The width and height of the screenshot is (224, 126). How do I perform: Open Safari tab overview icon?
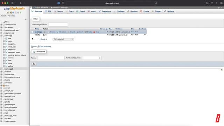click(221, 3)
